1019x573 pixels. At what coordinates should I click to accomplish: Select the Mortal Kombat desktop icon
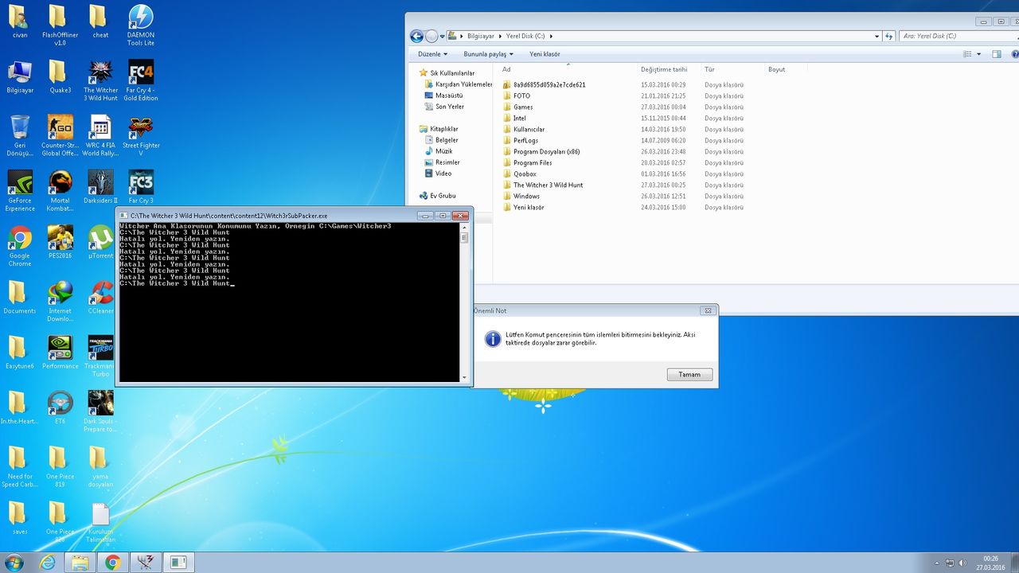click(x=60, y=191)
